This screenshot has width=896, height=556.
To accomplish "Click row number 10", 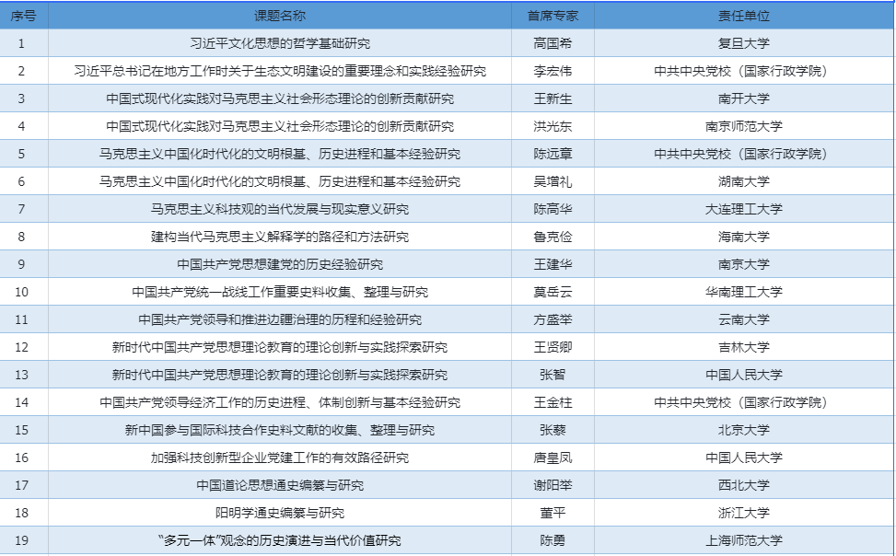I will point(22,292).
